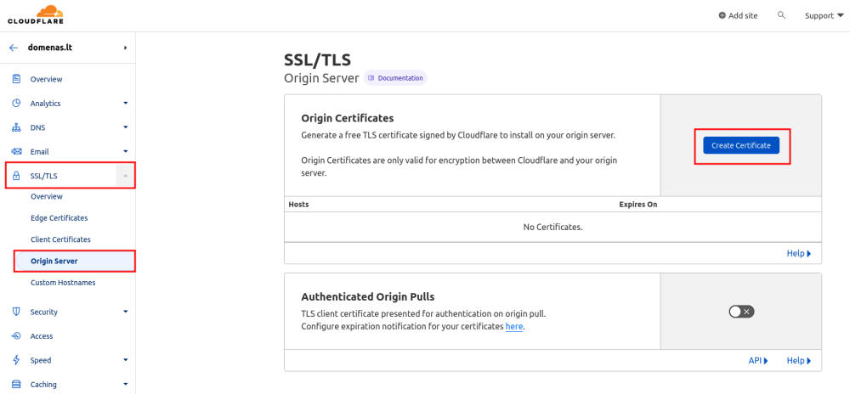850x394 pixels.
Task: Click the Speed lightning bolt icon
Action: [x=16, y=360]
